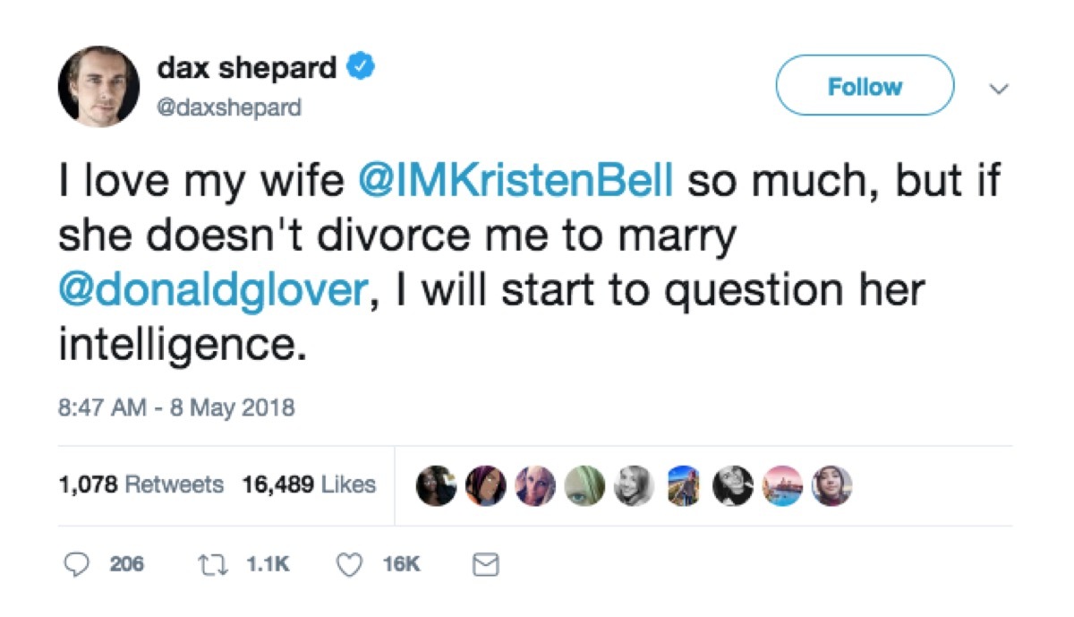Click the Follow button
The height and width of the screenshot is (617, 1074).
(x=864, y=86)
